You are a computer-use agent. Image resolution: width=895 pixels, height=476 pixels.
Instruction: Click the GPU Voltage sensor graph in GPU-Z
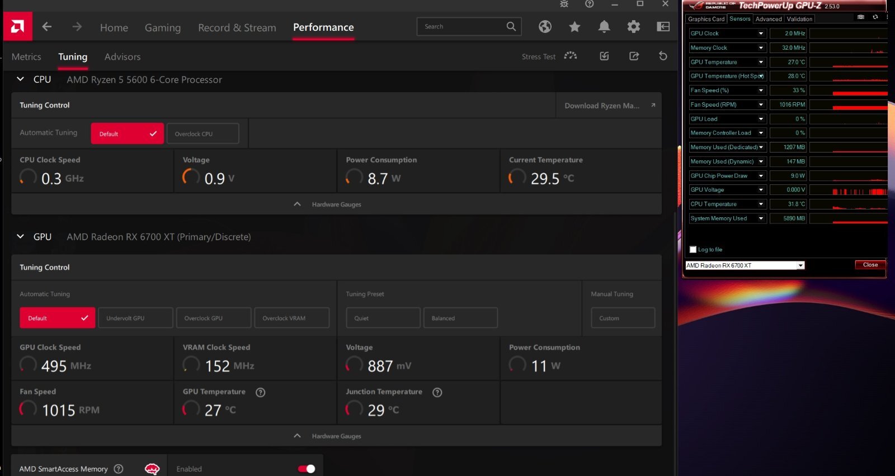pyautogui.click(x=849, y=190)
